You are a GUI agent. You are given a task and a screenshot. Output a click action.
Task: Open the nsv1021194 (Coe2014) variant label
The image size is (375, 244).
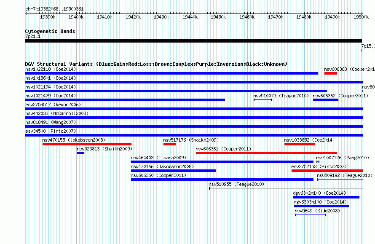(x=51, y=87)
